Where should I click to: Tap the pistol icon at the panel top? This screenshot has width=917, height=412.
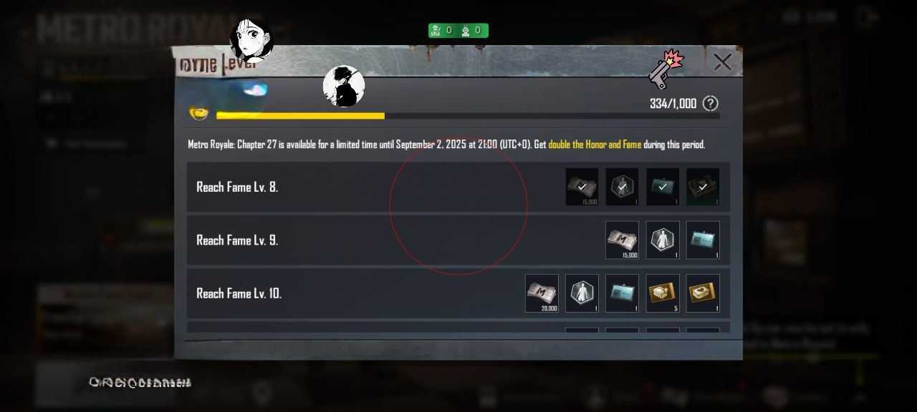pyautogui.click(x=666, y=69)
